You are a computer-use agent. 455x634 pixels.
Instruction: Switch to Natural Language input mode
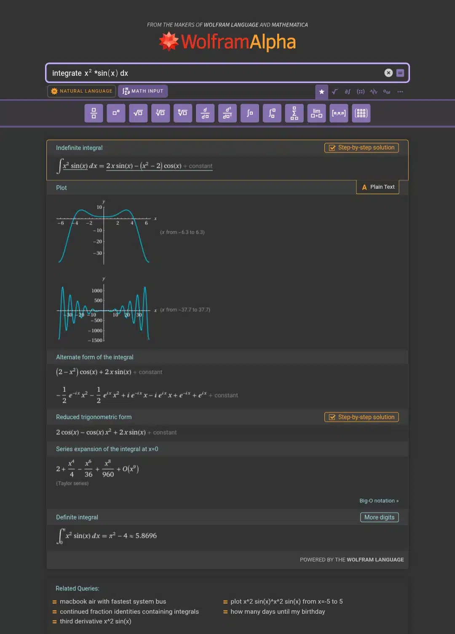click(x=82, y=91)
